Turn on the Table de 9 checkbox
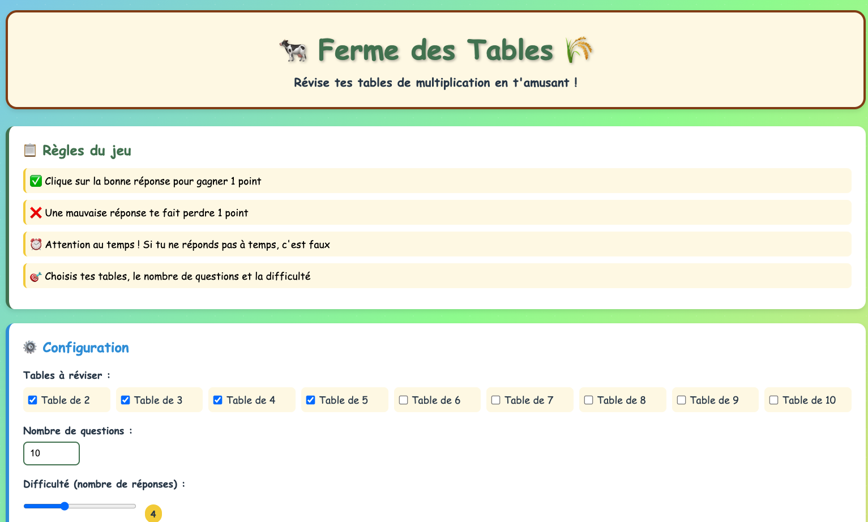Viewport: 868px width, 522px height. pyautogui.click(x=681, y=400)
